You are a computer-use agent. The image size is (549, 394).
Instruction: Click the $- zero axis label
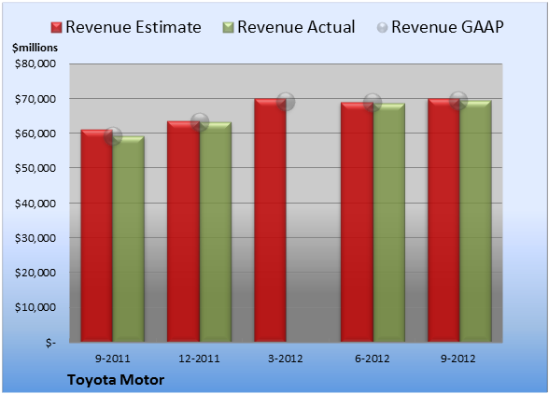(x=50, y=343)
